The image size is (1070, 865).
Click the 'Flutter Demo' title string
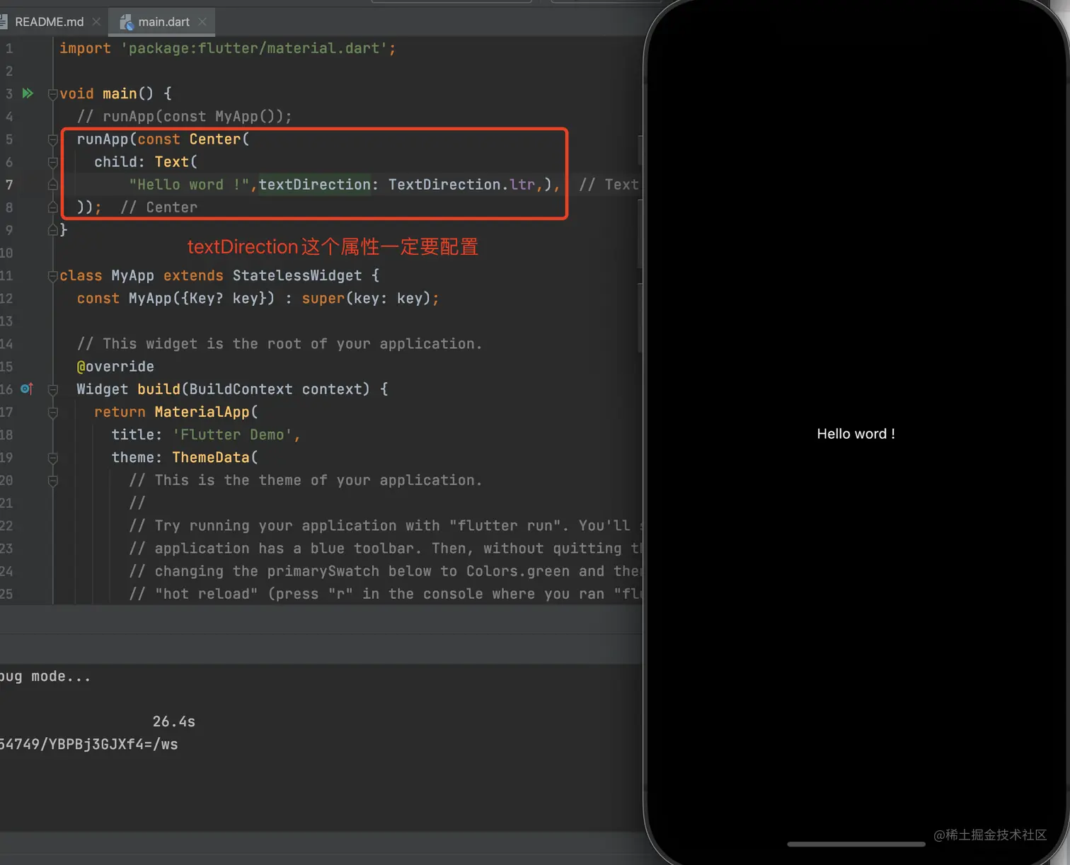click(232, 435)
